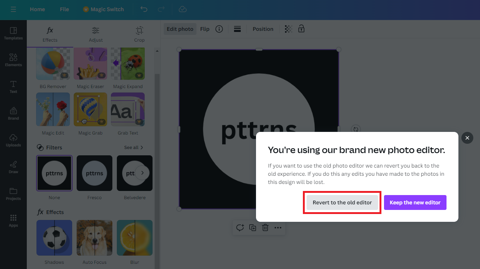Close the photo editor dialog
The width and height of the screenshot is (480, 269).
tap(467, 138)
